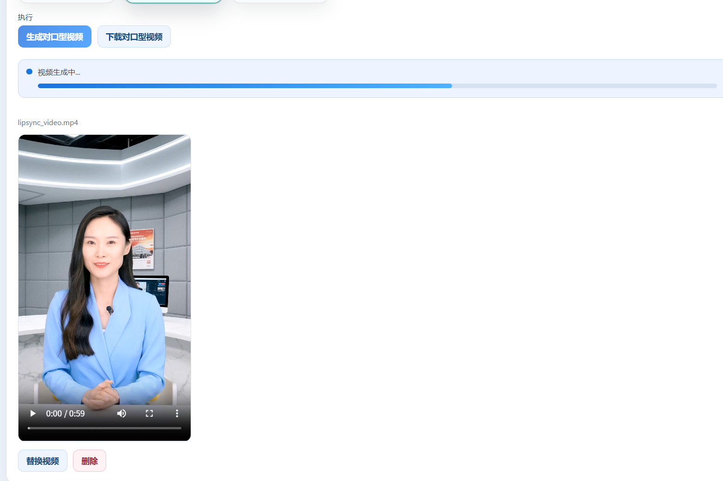Image resolution: width=723 pixels, height=481 pixels.
Task: Click the 0:00 / 0:59 time display
Action: pos(65,413)
